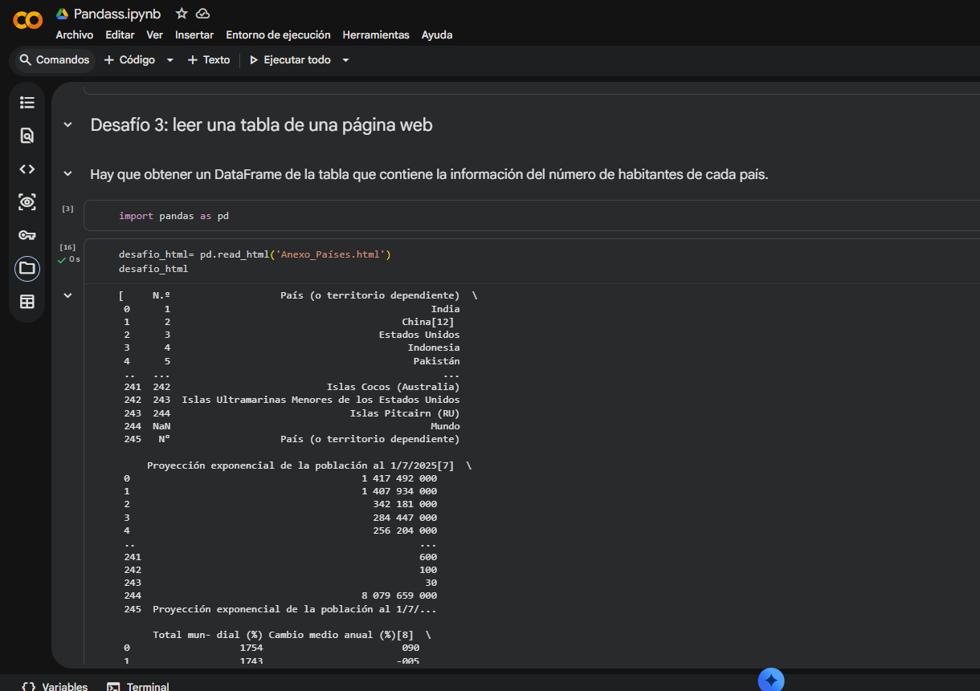Click the Google Drive file icon
This screenshot has height=691, width=980.
pyautogui.click(x=62, y=14)
